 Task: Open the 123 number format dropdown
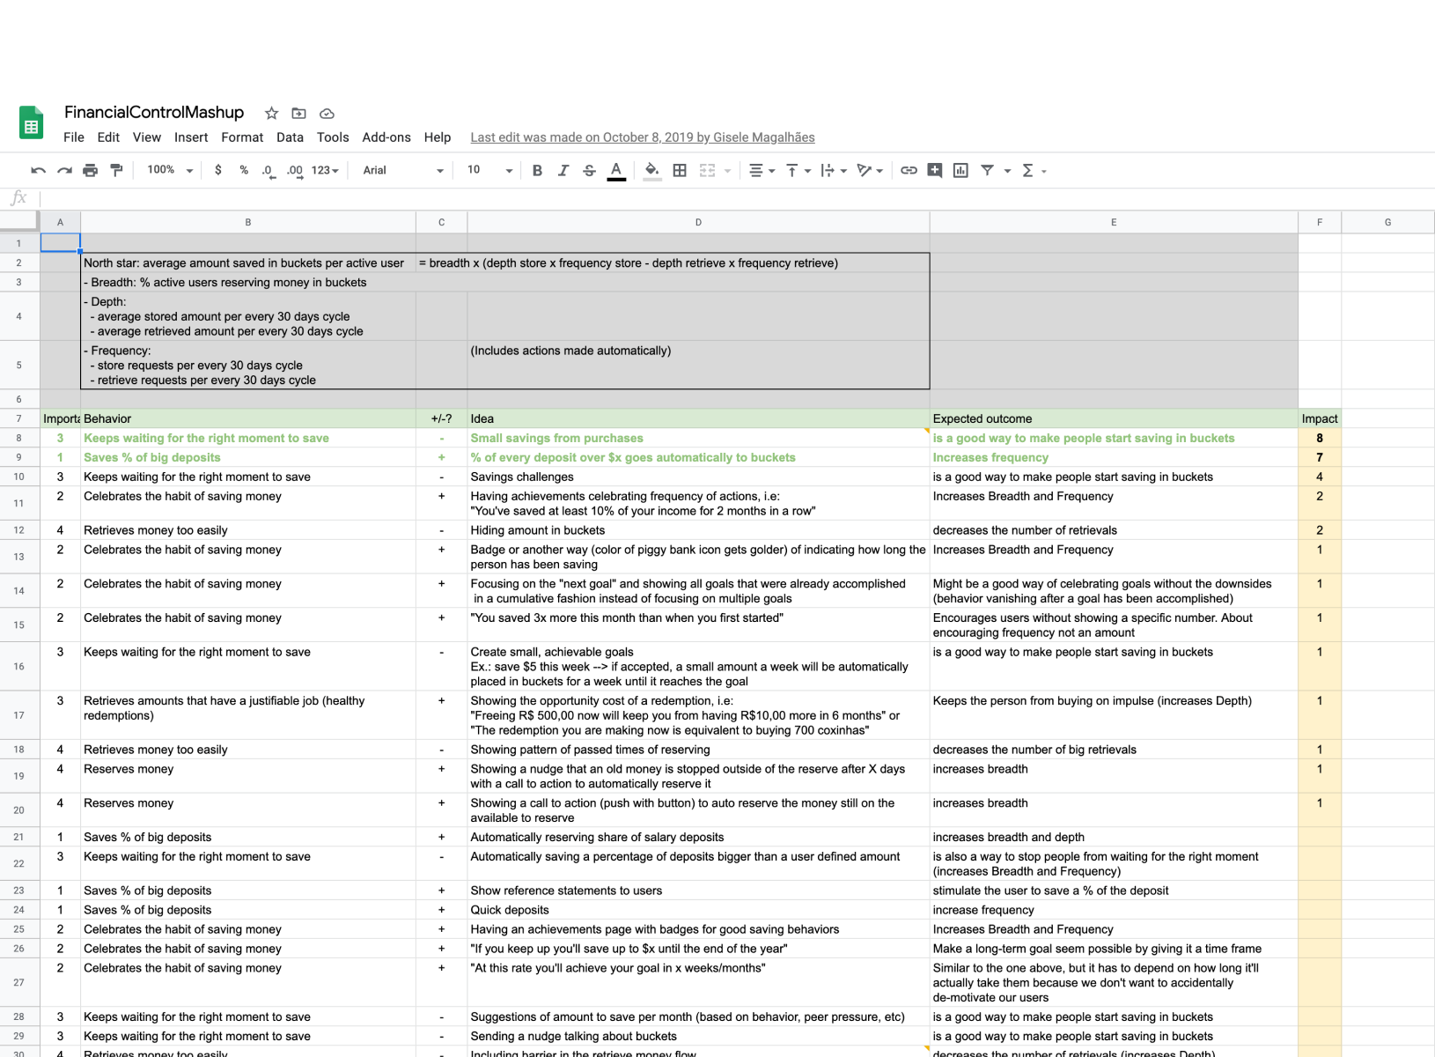[325, 170]
